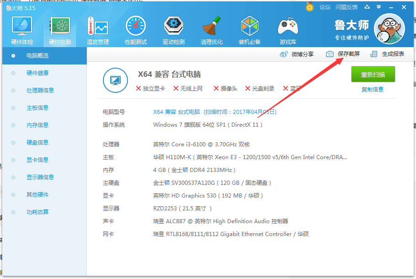Viewport: 416px width, 279px height.
Task: Launch the 性能测试 performance test gauge
Action: (x=136, y=26)
